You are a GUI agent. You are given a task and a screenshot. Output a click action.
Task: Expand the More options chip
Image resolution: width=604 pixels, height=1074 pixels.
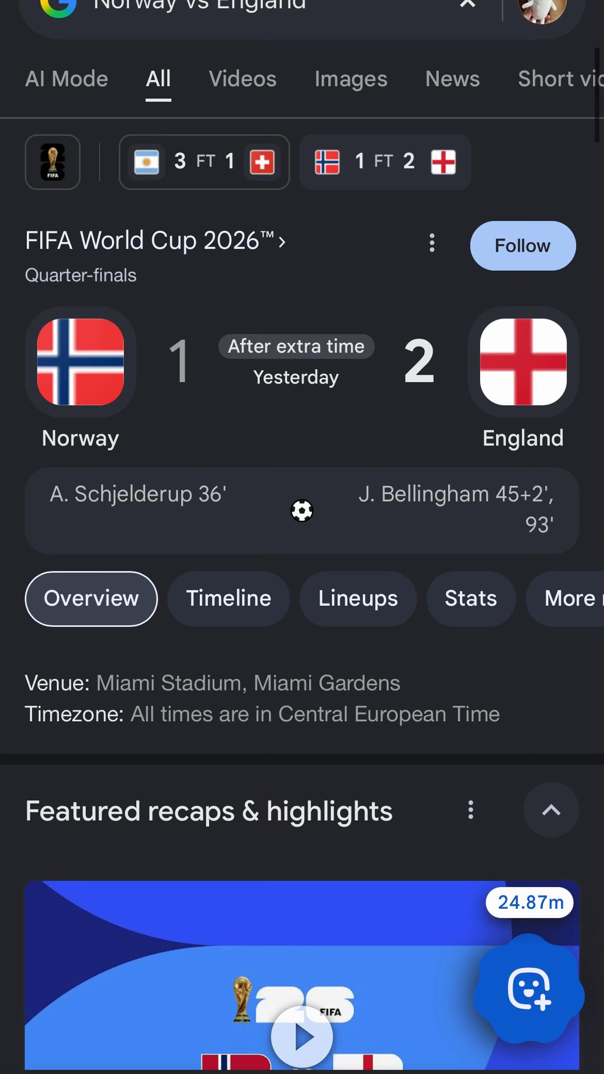(x=565, y=599)
